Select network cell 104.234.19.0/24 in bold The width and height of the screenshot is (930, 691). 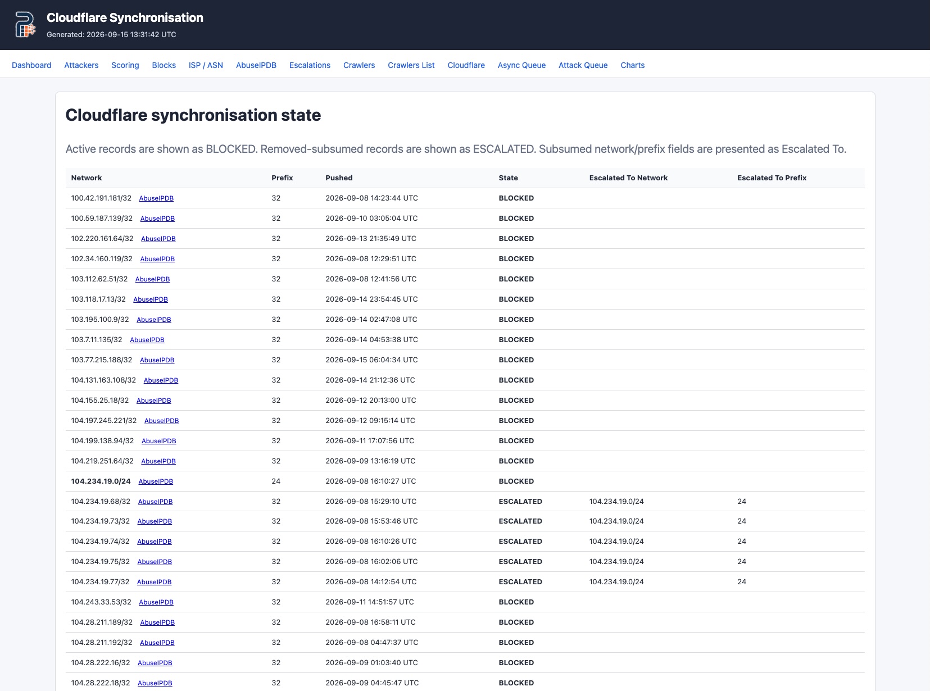[x=101, y=481]
